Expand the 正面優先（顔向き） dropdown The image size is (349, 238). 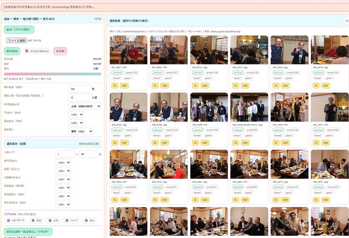pos(63,188)
